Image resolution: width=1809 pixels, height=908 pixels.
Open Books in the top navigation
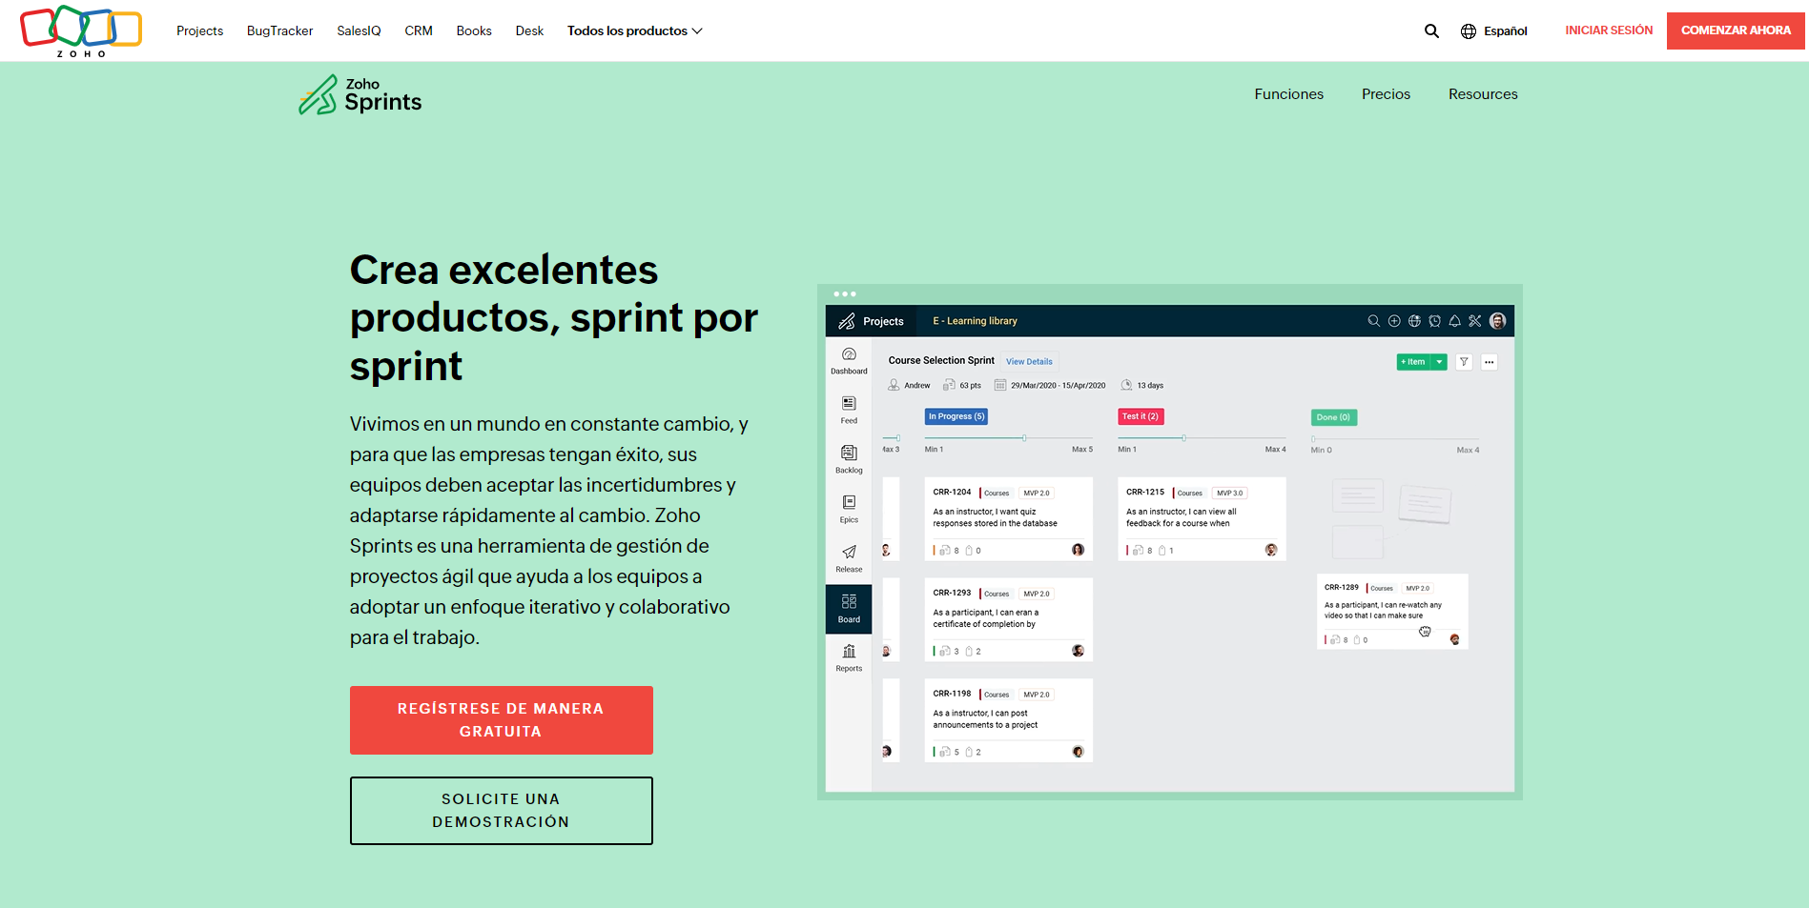(474, 30)
